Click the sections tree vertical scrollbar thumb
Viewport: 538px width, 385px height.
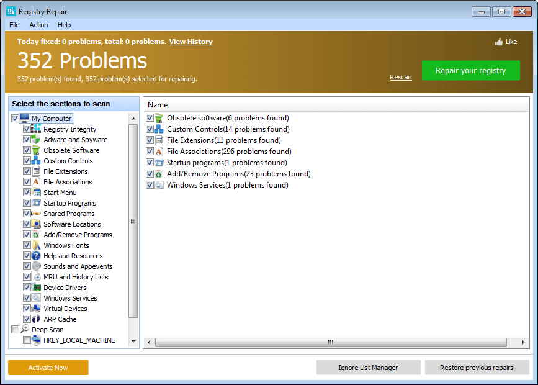133,221
